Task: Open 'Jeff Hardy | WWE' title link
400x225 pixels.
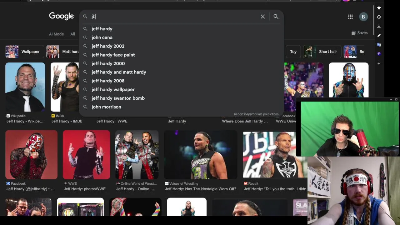Action: 112,121
